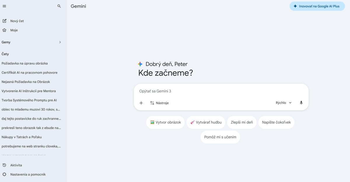350x182 pixels.
Task: Open chat Certifikát AI na pracovnom pohovore
Action: [29, 73]
